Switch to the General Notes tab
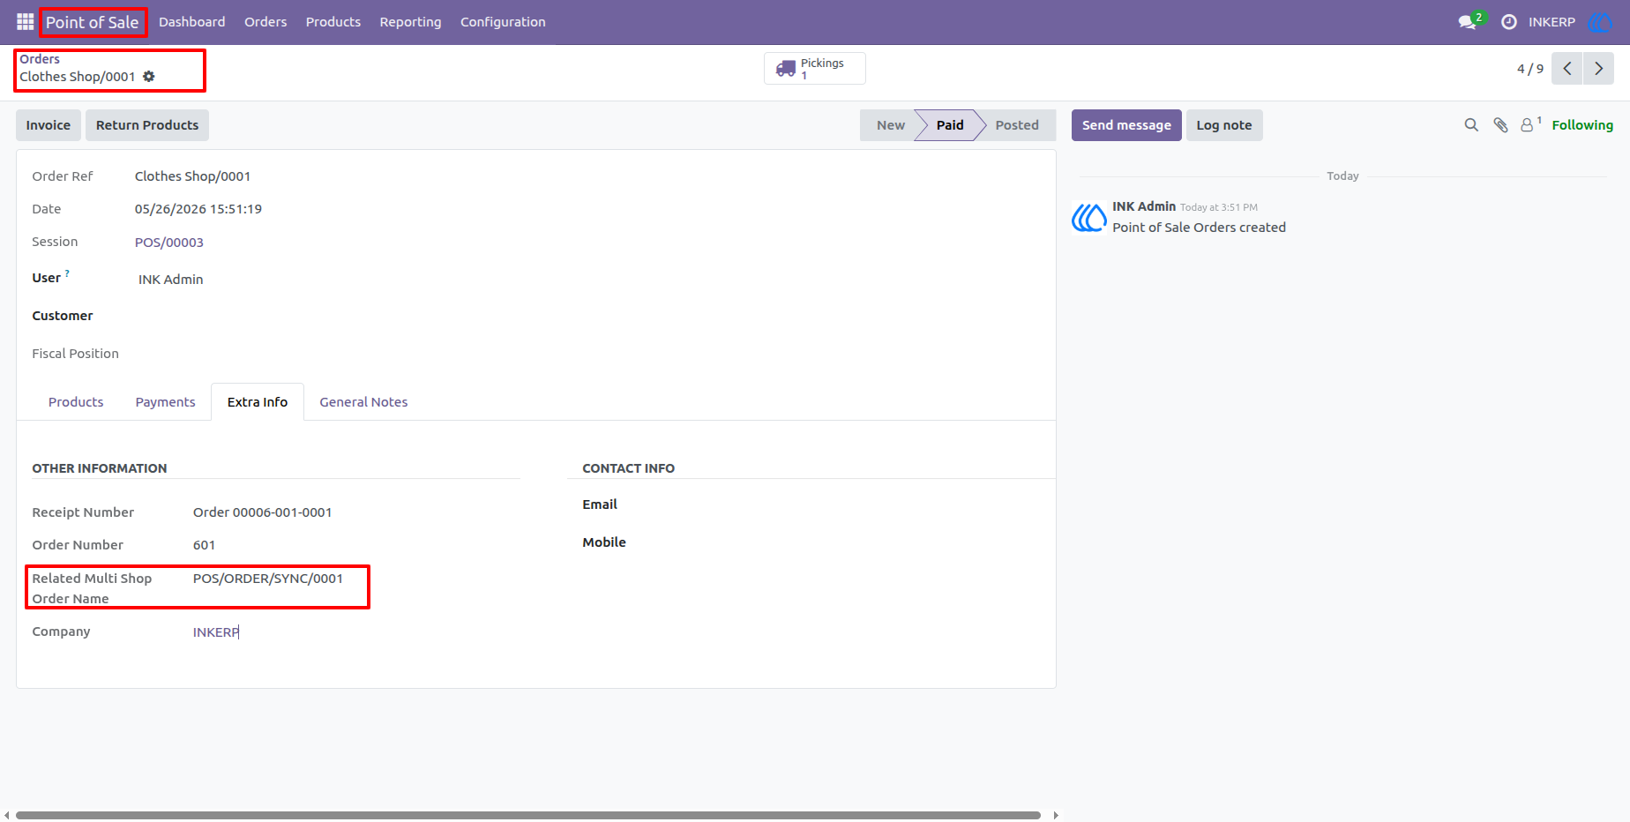Screen dimensions: 1630x822 pyautogui.click(x=363, y=402)
